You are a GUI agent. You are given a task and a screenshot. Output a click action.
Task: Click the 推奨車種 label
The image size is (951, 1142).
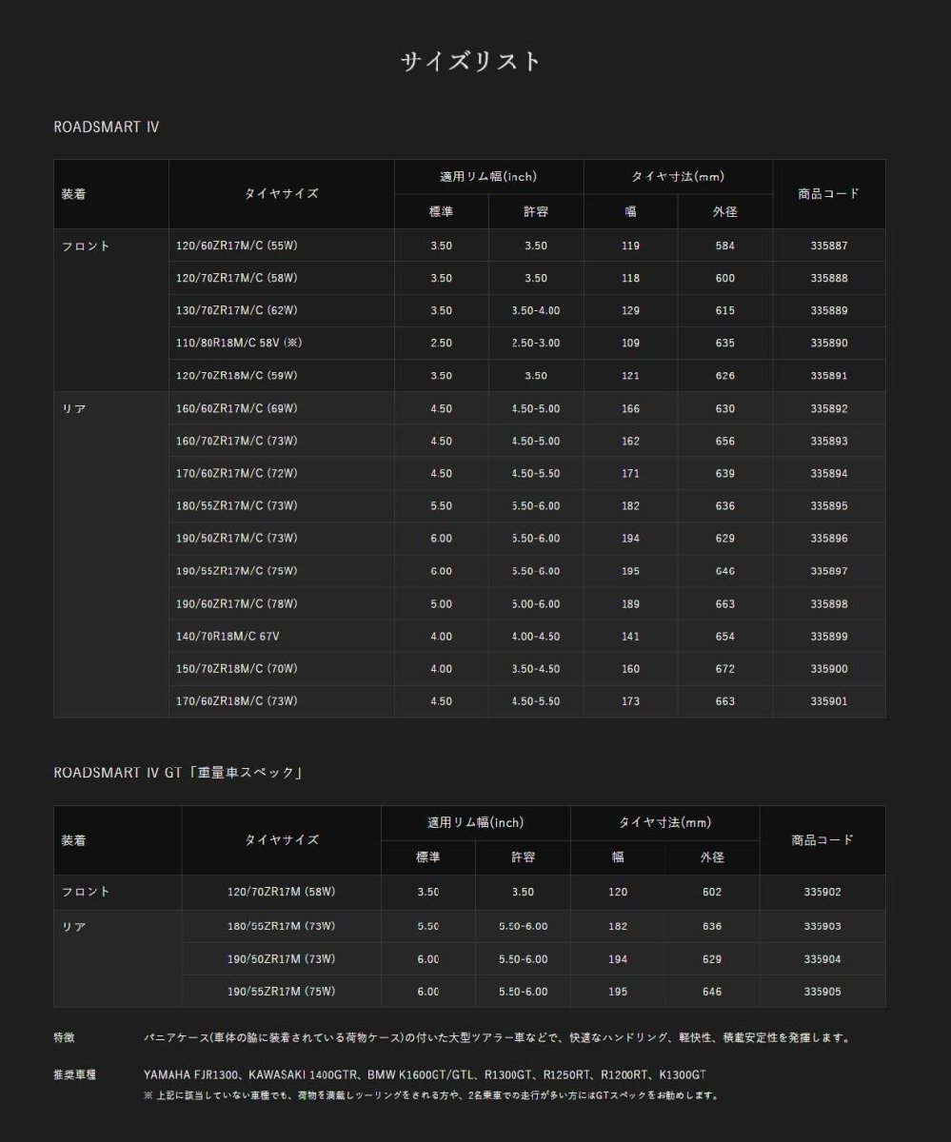point(74,1074)
